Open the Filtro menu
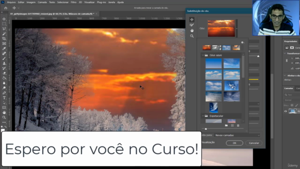 (74, 2)
